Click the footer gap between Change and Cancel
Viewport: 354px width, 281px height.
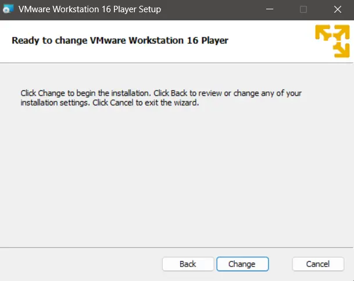pyautogui.click(x=280, y=264)
